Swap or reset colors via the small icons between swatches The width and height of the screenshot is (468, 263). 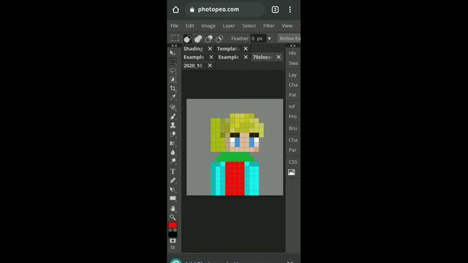point(173,230)
